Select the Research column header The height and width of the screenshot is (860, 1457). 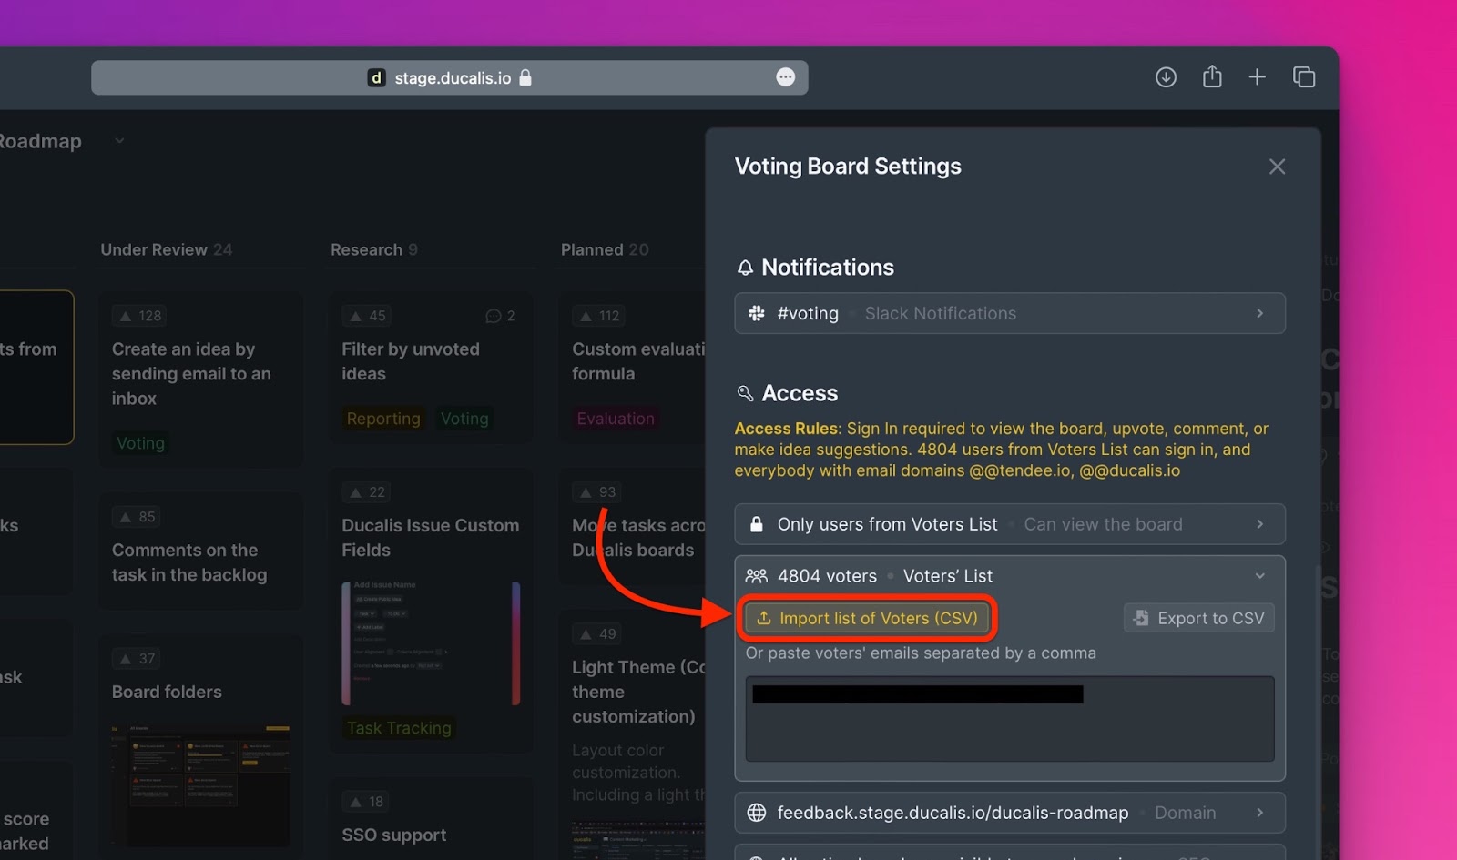[x=373, y=249]
